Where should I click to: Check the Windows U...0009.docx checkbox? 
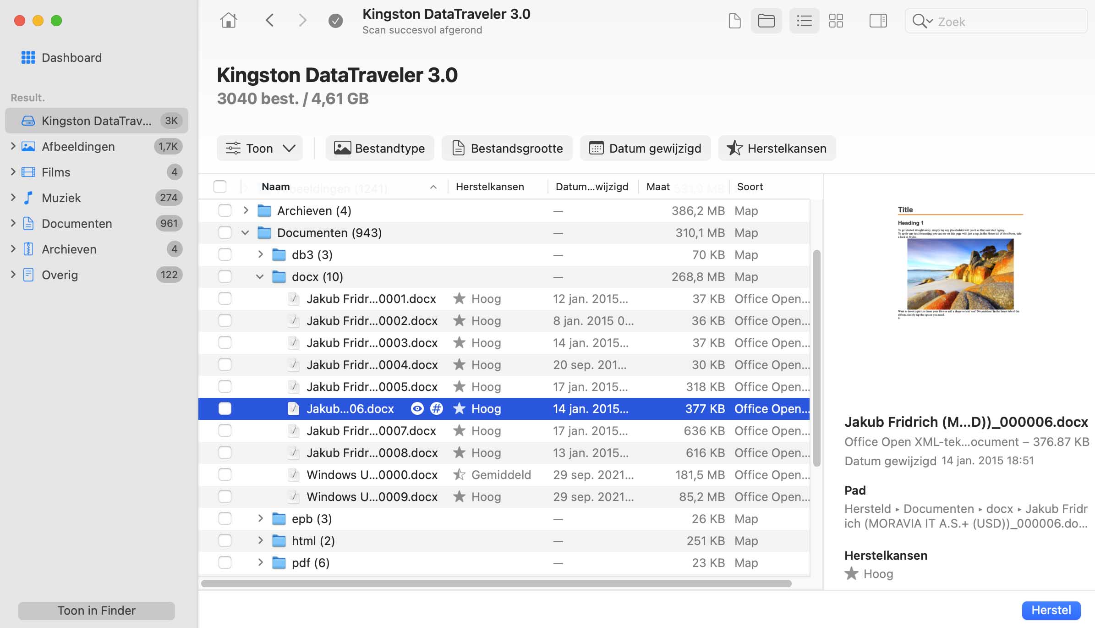coord(225,496)
